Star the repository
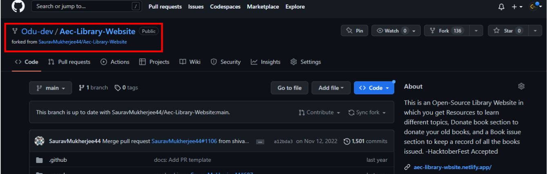 [x=508, y=31]
